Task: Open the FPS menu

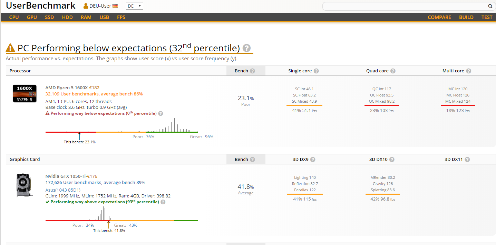Action: [121, 17]
